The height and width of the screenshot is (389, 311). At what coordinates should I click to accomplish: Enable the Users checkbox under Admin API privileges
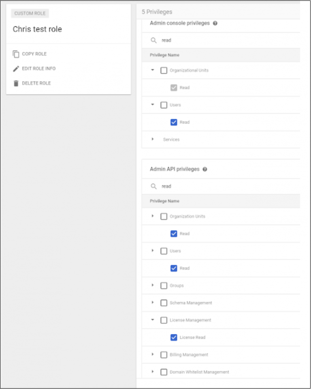pyautogui.click(x=164, y=251)
